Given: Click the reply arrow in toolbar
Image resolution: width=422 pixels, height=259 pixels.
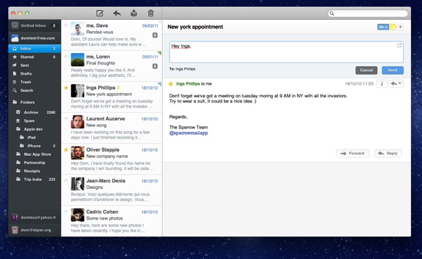Looking at the screenshot, I should point(117,13).
